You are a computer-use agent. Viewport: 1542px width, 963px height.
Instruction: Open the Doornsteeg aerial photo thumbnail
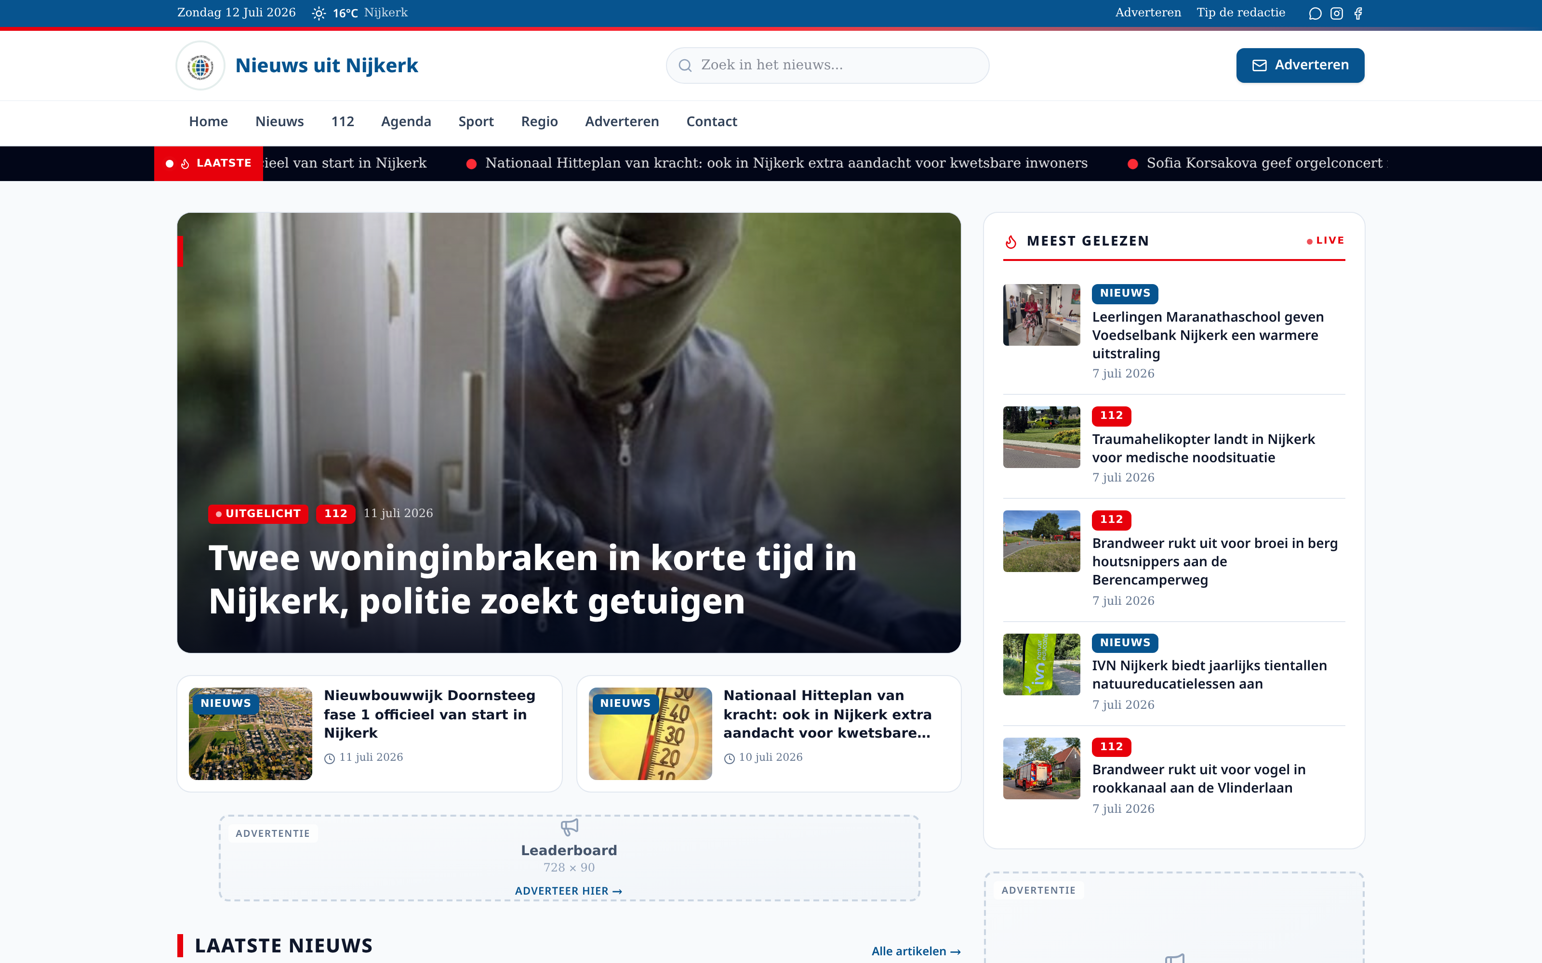click(251, 734)
